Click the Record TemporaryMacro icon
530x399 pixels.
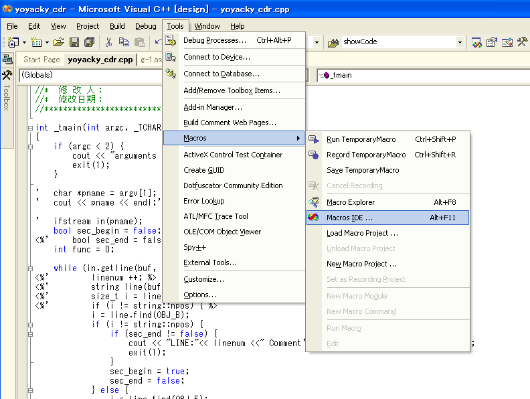[x=314, y=155]
